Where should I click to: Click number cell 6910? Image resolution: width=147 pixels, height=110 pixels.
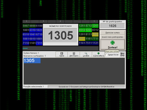point(33,39)
